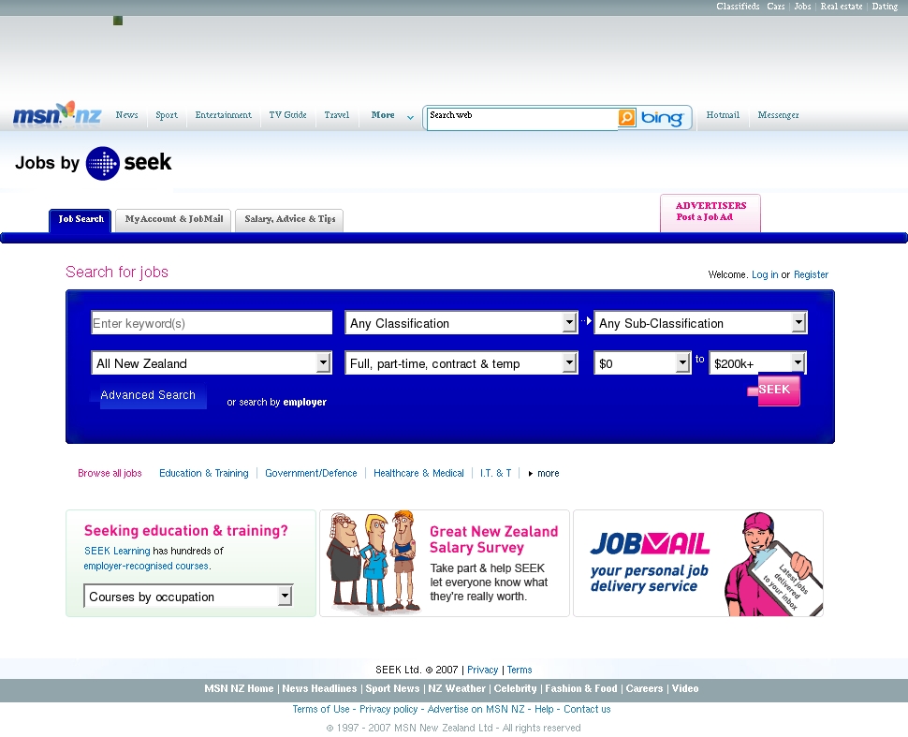908x737 pixels.
Task: Expand the More menu in MSN navigation
Action: coord(392,115)
